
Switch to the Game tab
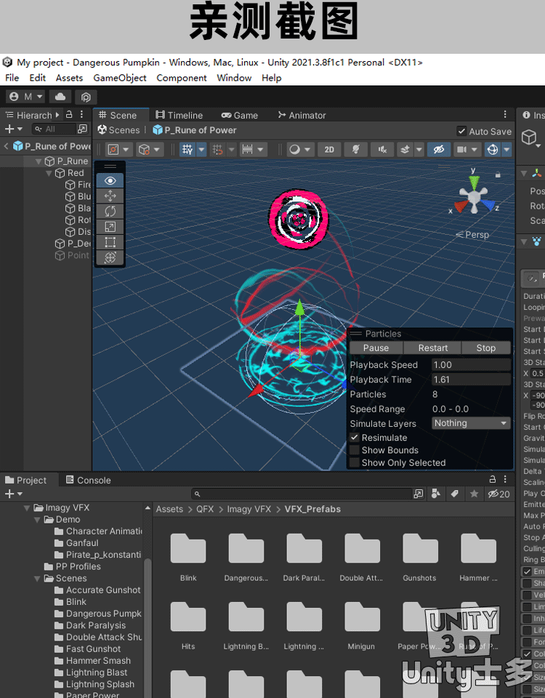click(x=240, y=115)
